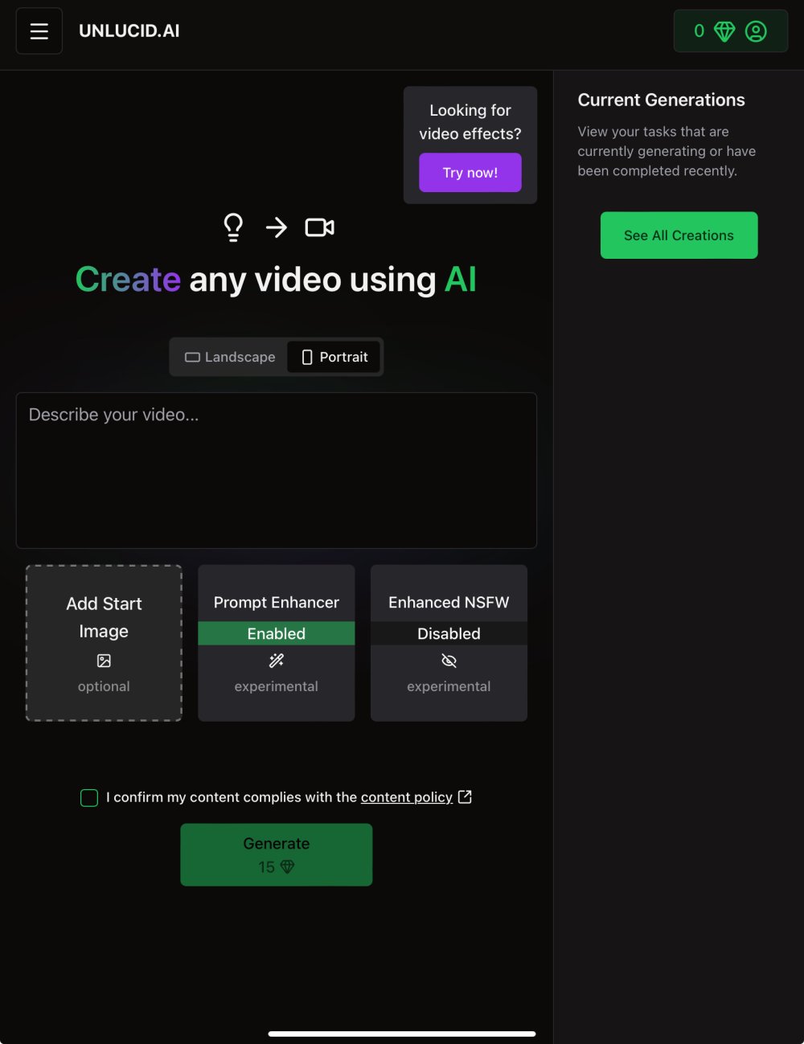Click the UNLUCID.AI logo text
Viewport: 804px width, 1044px height.
pos(129,31)
